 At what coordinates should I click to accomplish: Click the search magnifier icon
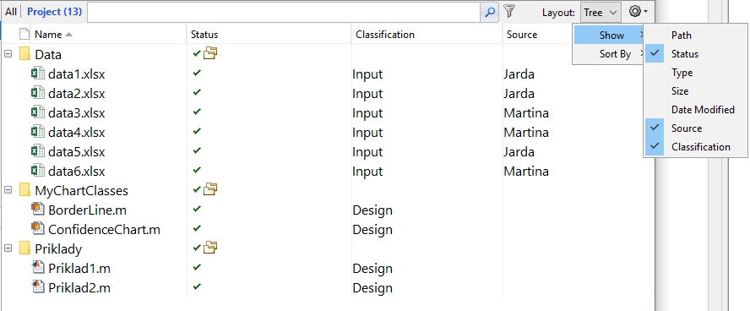(x=489, y=12)
